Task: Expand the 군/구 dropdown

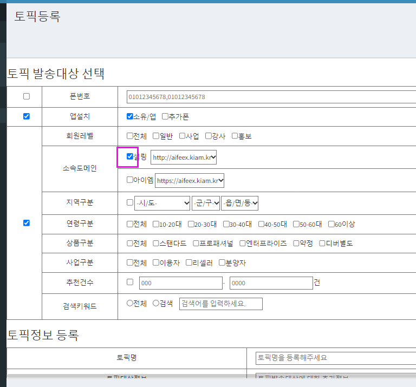Action: [205, 203]
